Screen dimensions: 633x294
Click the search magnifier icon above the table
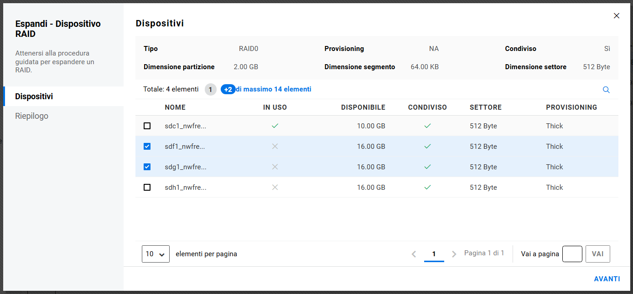click(x=606, y=90)
